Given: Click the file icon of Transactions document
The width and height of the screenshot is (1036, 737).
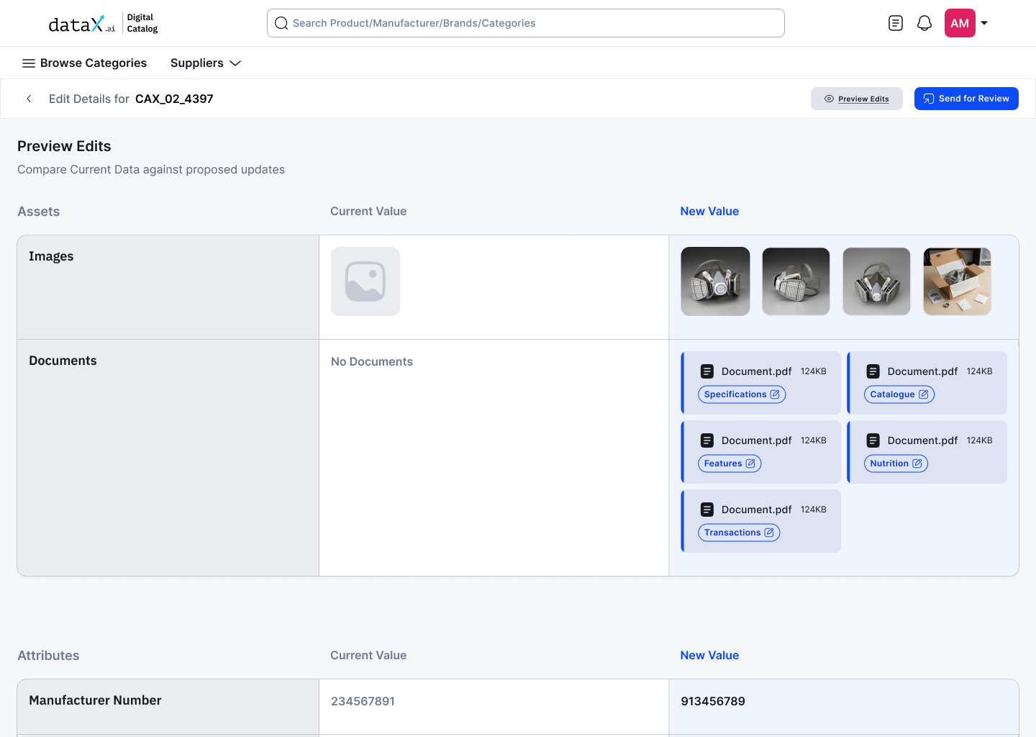Looking at the screenshot, I should pyautogui.click(x=707, y=510).
